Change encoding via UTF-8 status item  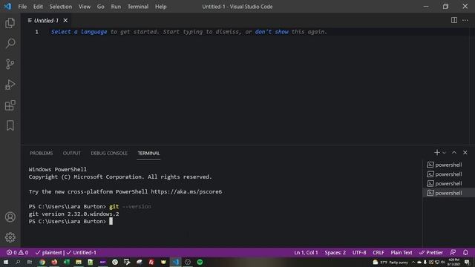tap(359, 252)
